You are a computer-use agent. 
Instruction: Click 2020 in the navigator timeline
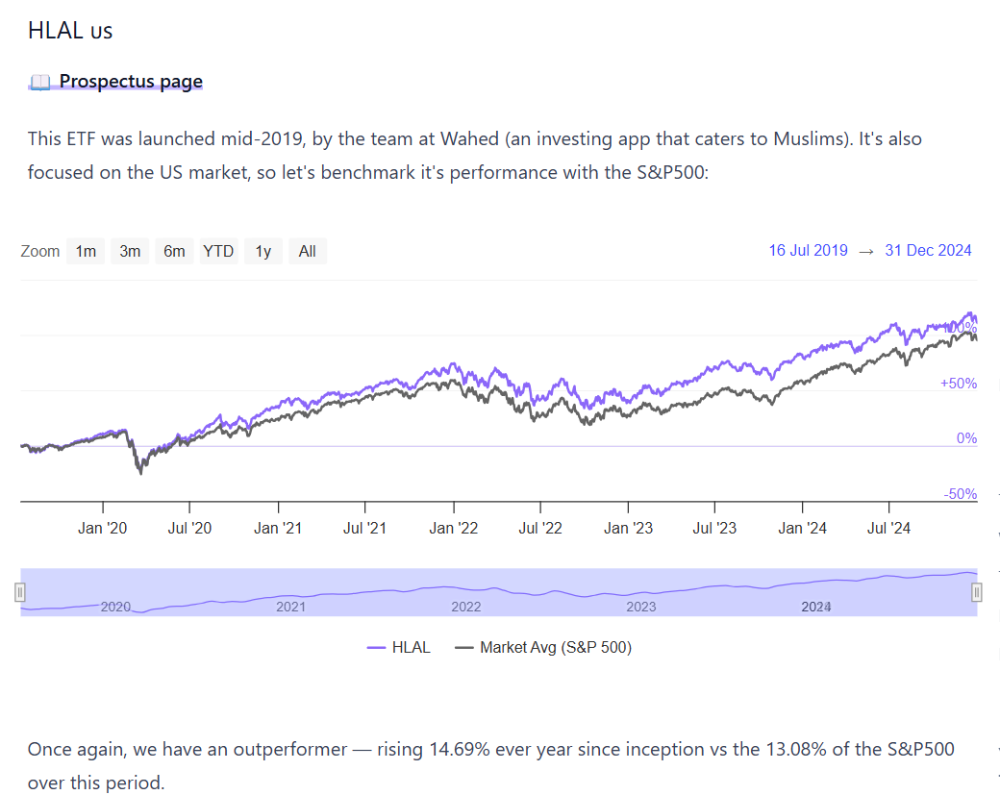115,607
